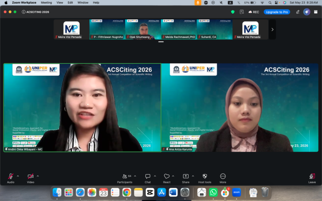This screenshot has height=201, width=322.
Task: Open the meeting notes/transcript icon
Action: [241, 12]
